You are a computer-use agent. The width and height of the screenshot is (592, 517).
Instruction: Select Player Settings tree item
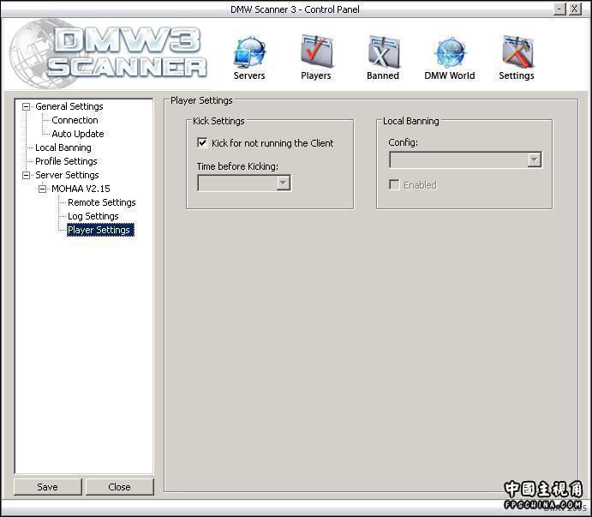coord(100,230)
